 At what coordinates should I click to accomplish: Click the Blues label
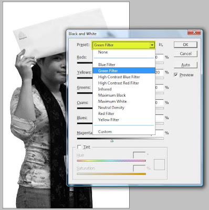(x=82, y=118)
